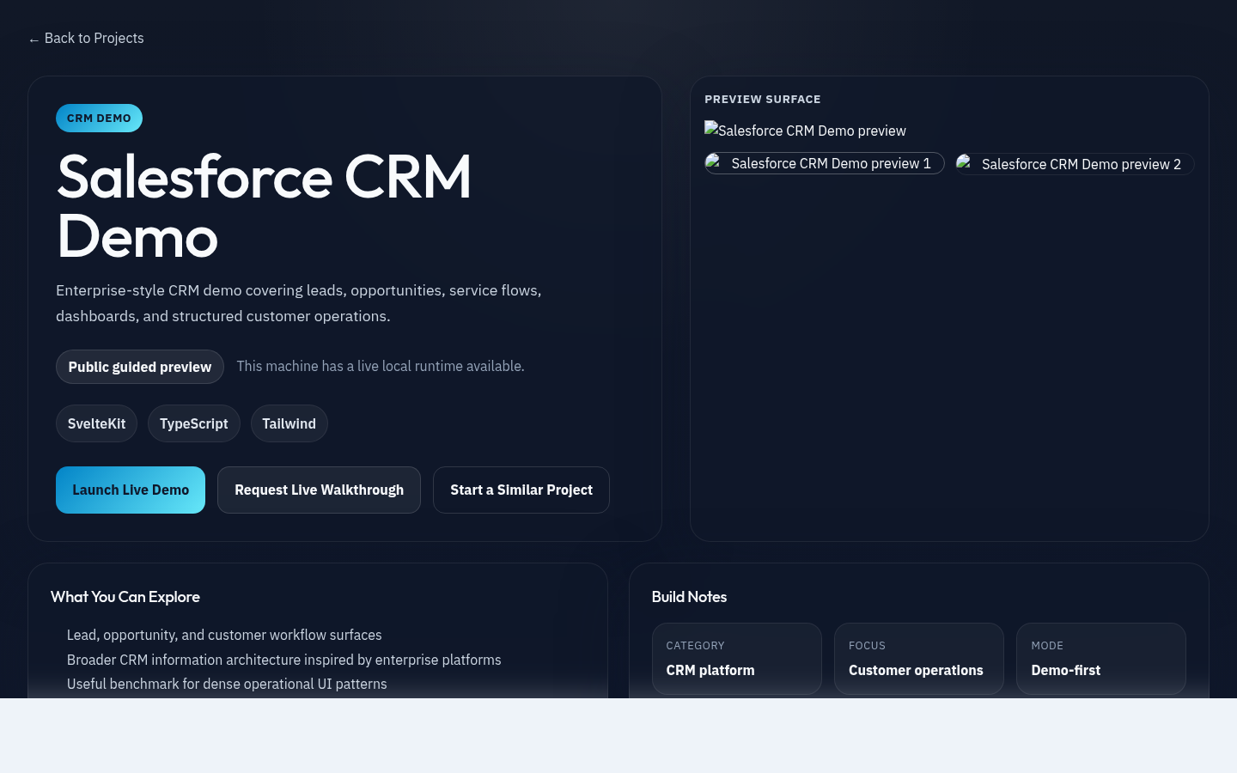Click the FOCUS card showing Customer operations

pos(918,659)
